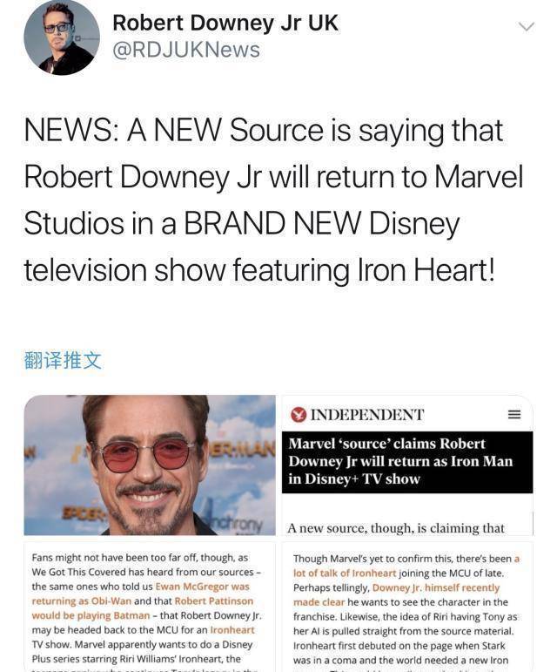
Task: Open the We Got This Covered text image
Action: (x=150, y=607)
